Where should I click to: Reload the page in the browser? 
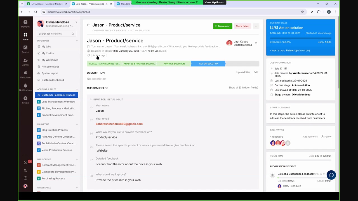(x=36, y=12)
